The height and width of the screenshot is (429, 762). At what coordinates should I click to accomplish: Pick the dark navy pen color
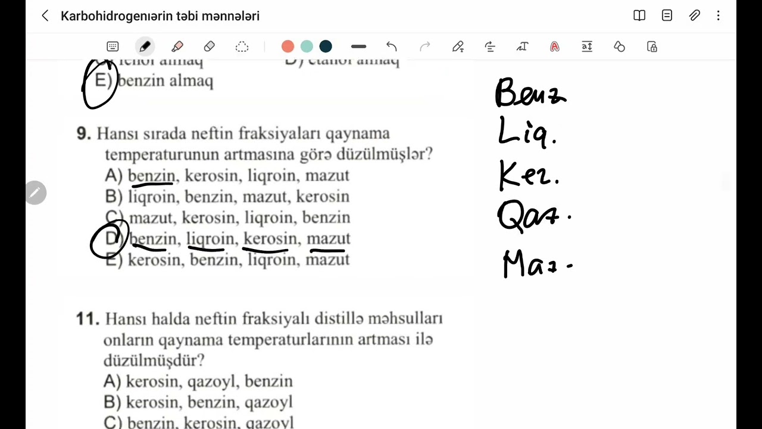(325, 46)
